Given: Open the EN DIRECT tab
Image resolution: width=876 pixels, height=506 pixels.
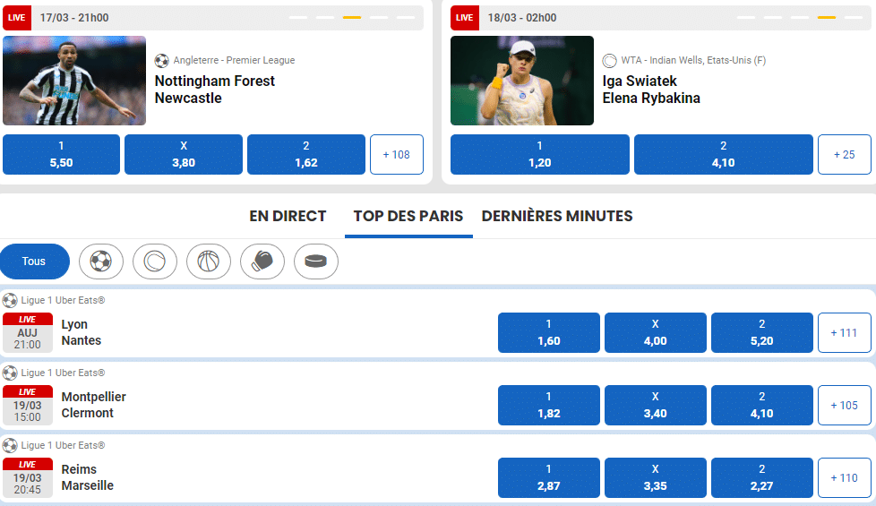Looking at the screenshot, I should [288, 216].
